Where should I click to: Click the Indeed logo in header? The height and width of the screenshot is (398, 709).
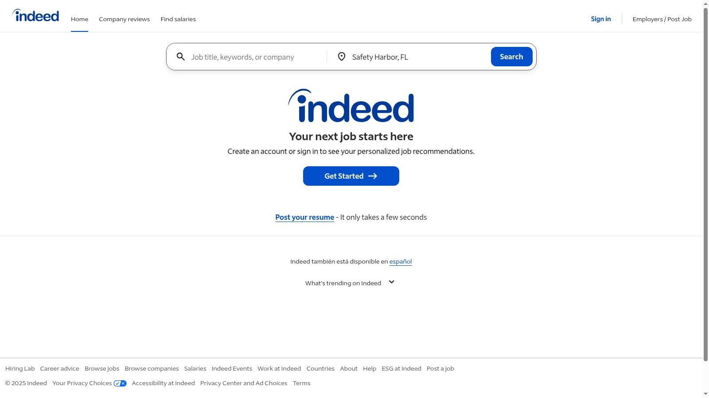pyautogui.click(x=36, y=16)
